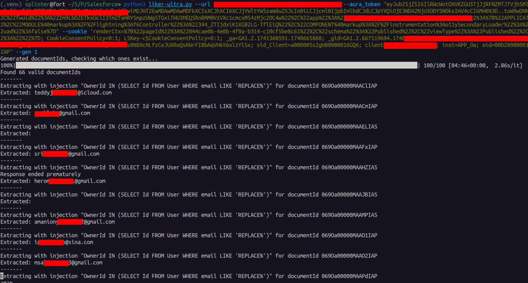This screenshot has width=528, height=283.
Task: Click documentId 0690a00000MAAJBIA5
Action: click(349, 195)
